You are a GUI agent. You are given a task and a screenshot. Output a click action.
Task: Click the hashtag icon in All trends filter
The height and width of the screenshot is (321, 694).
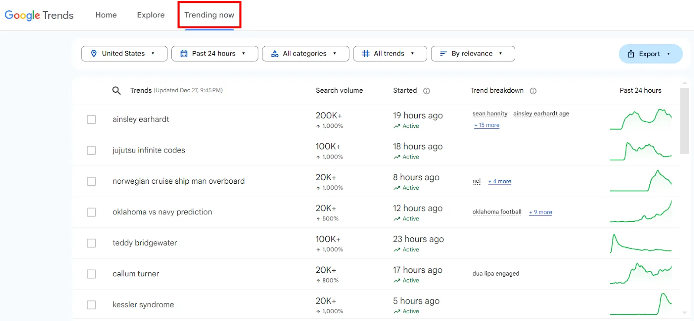click(x=366, y=54)
